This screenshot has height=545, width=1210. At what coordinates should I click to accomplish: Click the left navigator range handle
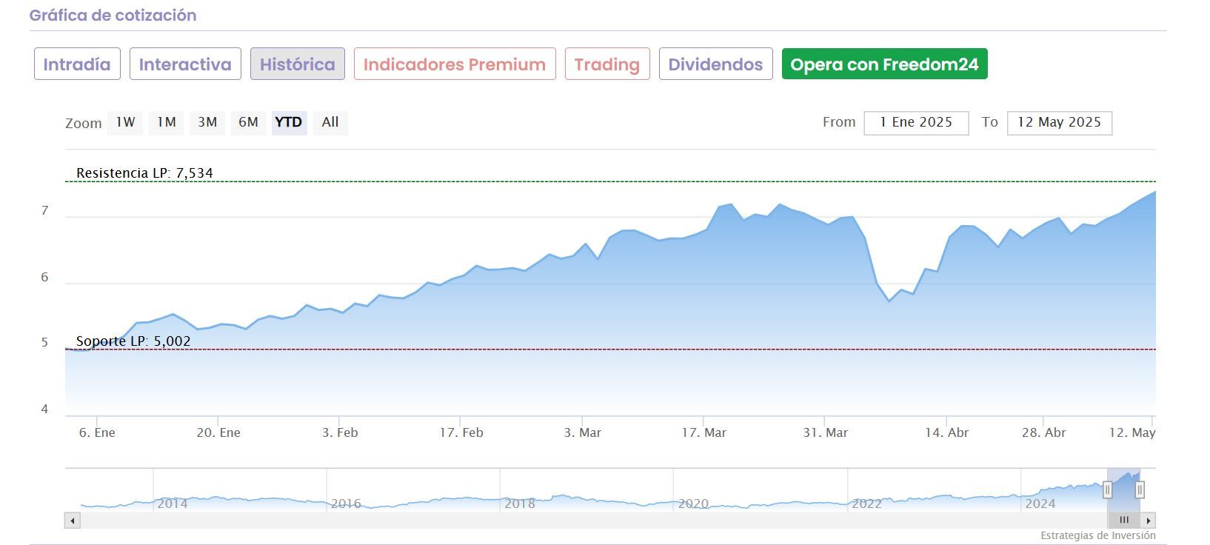tap(1108, 489)
